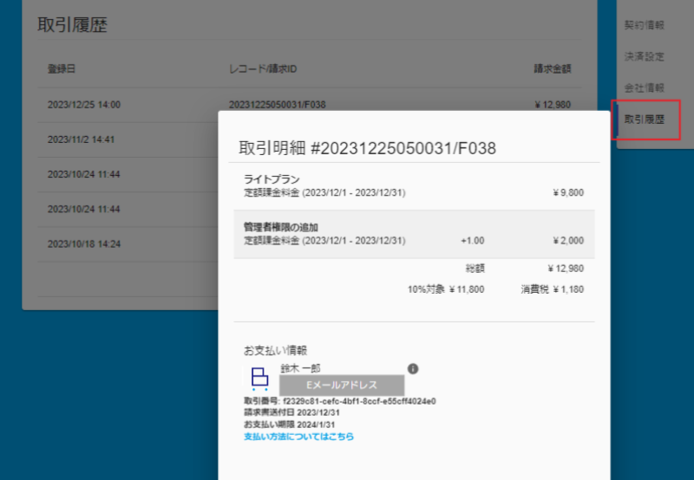Open 契約情報 in the side menu
The image size is (694, 480).
pos(645,25)
